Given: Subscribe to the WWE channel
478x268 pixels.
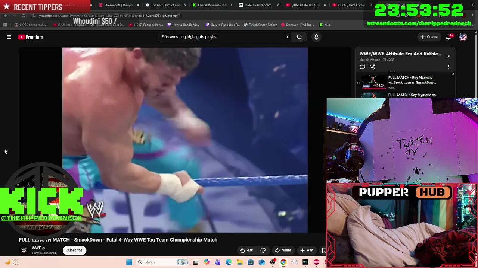Looking at the screenshot, I should 74,250.
